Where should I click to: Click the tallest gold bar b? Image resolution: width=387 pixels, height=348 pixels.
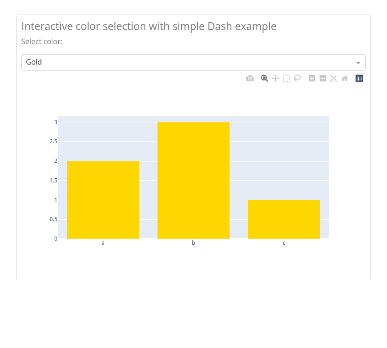(193, 180)
